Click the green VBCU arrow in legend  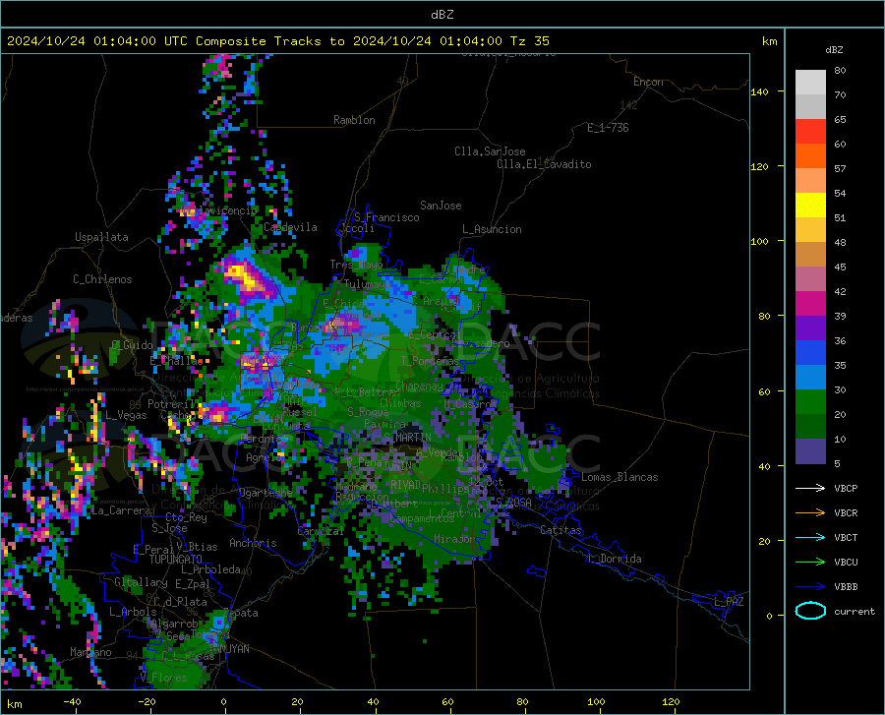click(x=810, y=563)
